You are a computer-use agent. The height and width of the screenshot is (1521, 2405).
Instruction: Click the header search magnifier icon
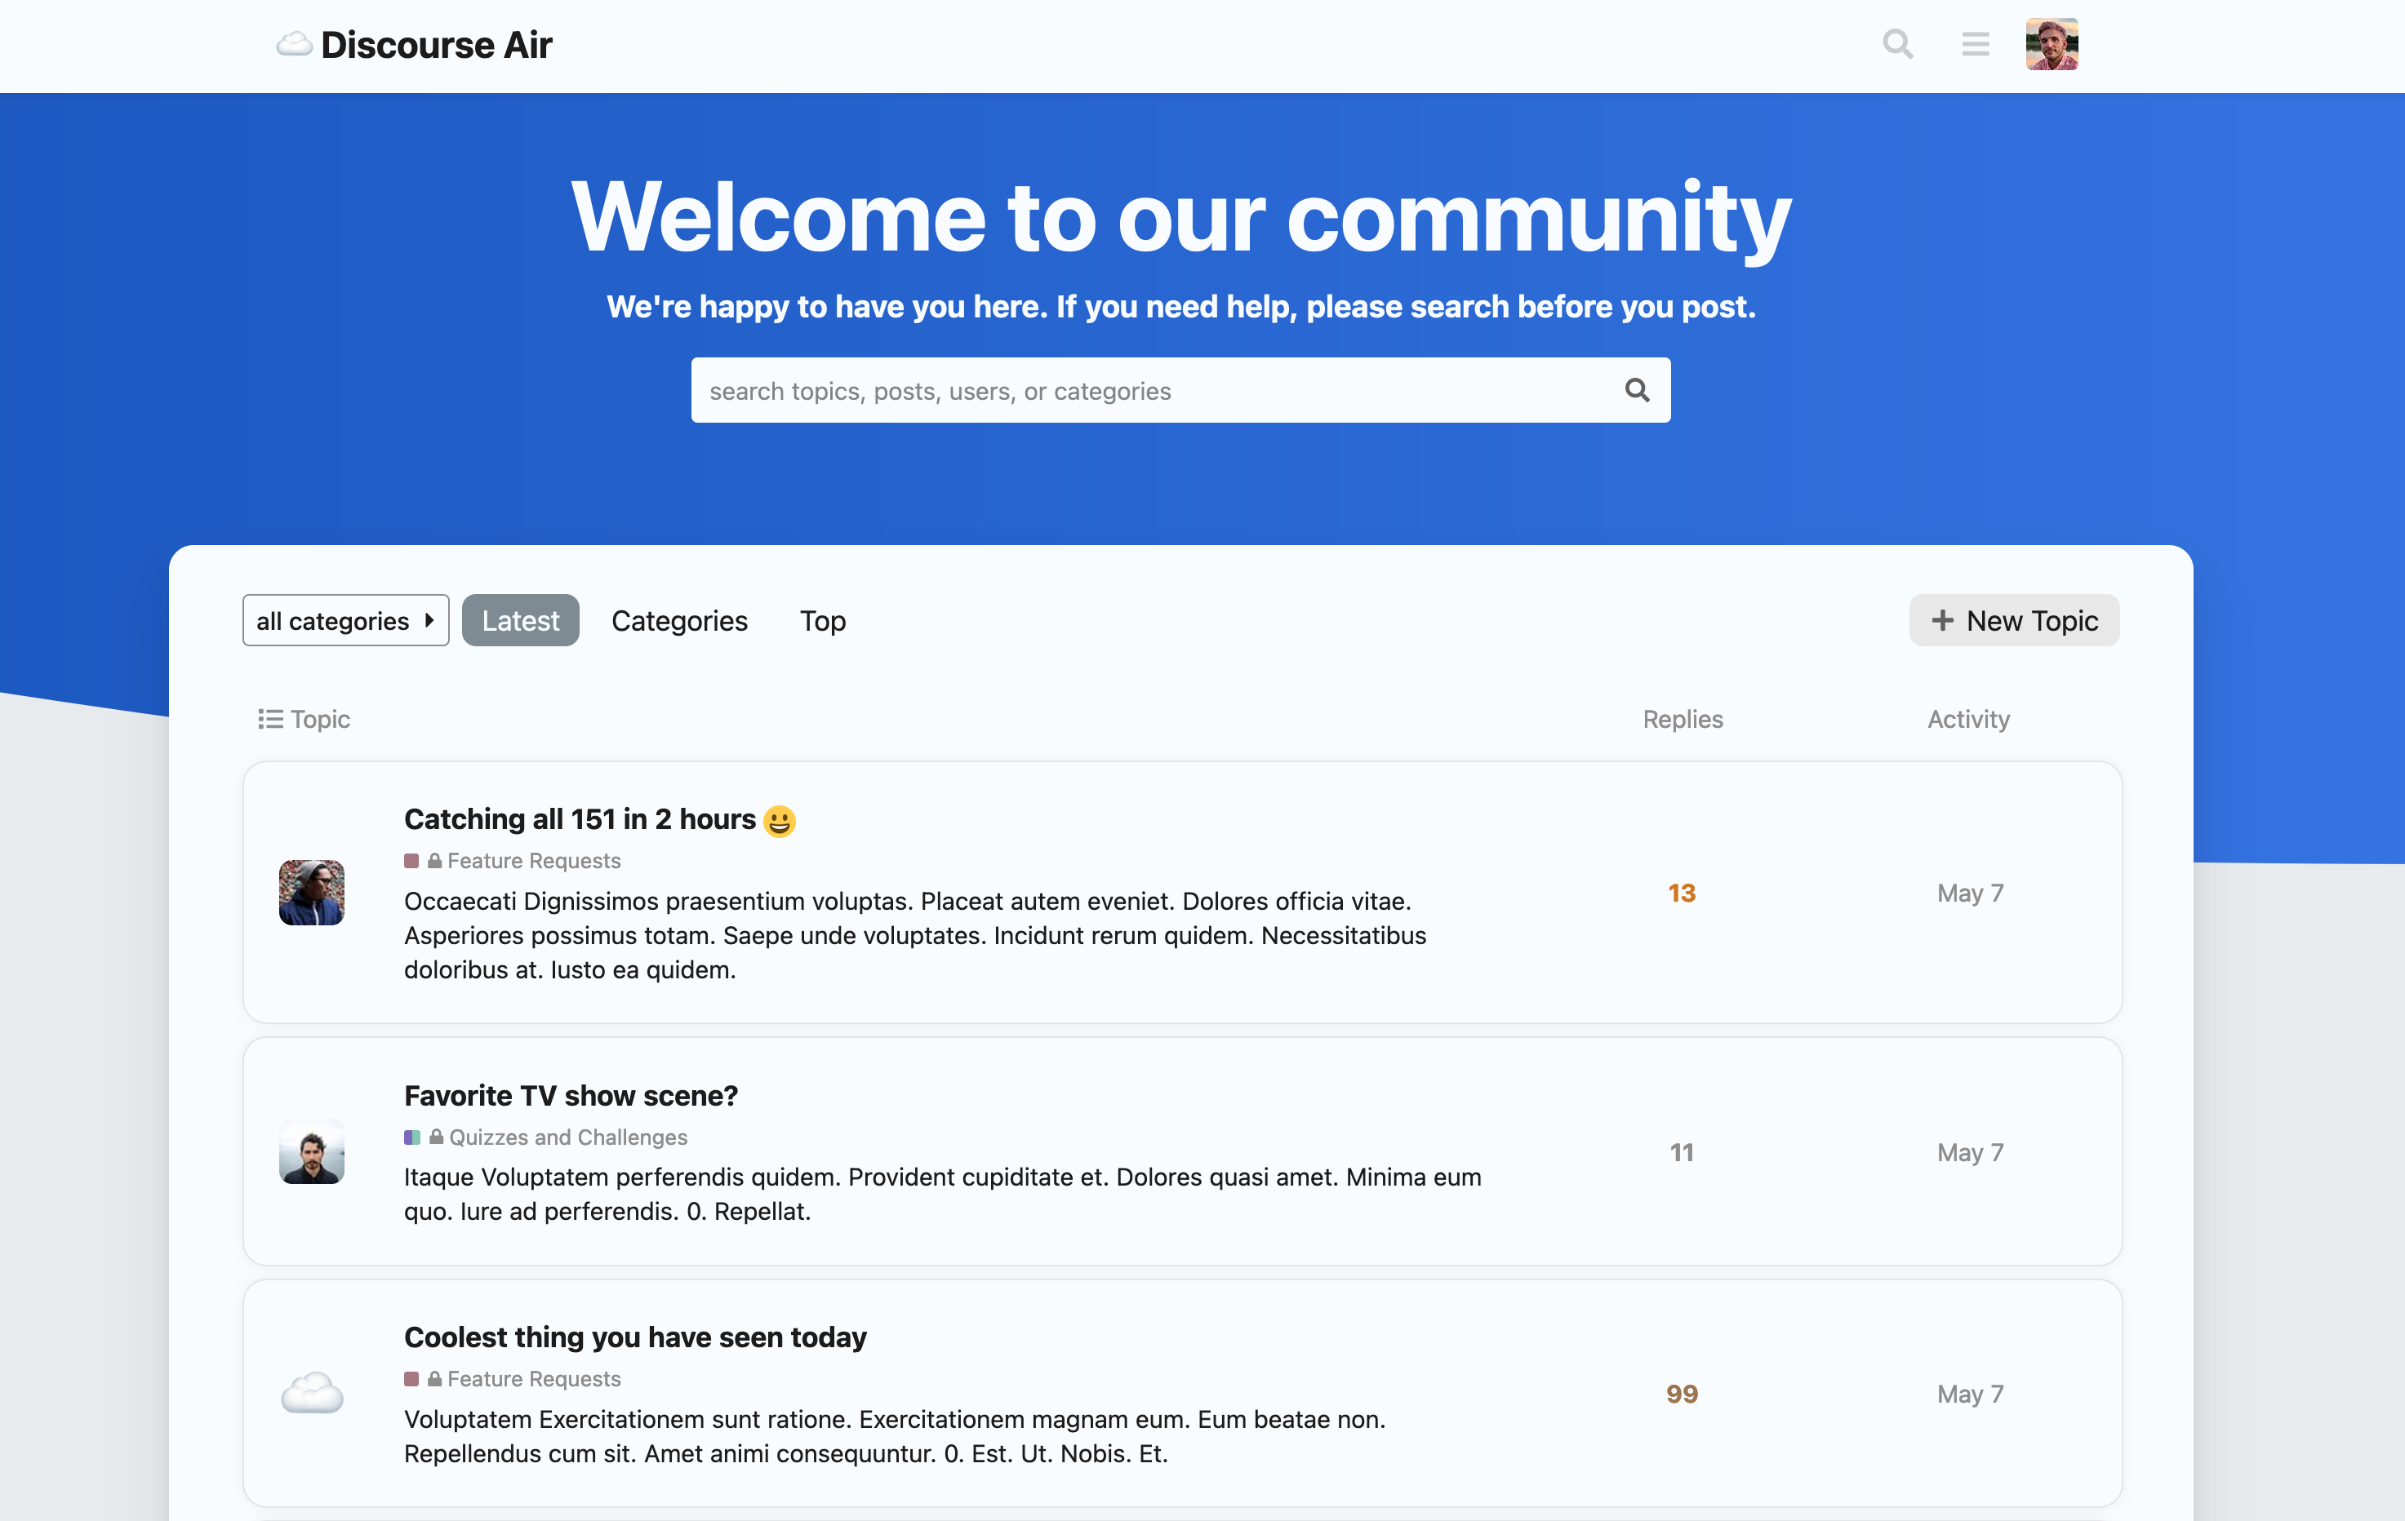coord(1896,45)
